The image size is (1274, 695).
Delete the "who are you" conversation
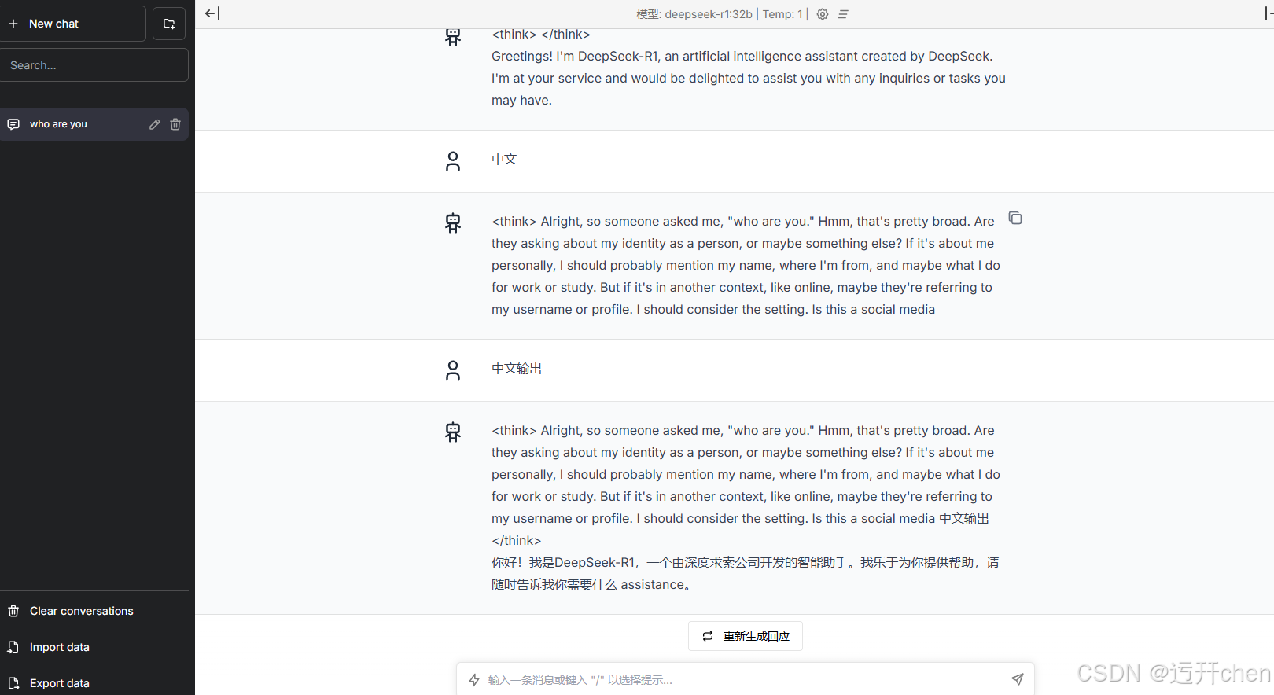tap(175, 124)
